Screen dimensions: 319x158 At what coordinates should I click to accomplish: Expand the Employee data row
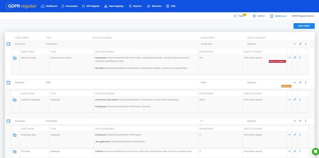point(289,135)
